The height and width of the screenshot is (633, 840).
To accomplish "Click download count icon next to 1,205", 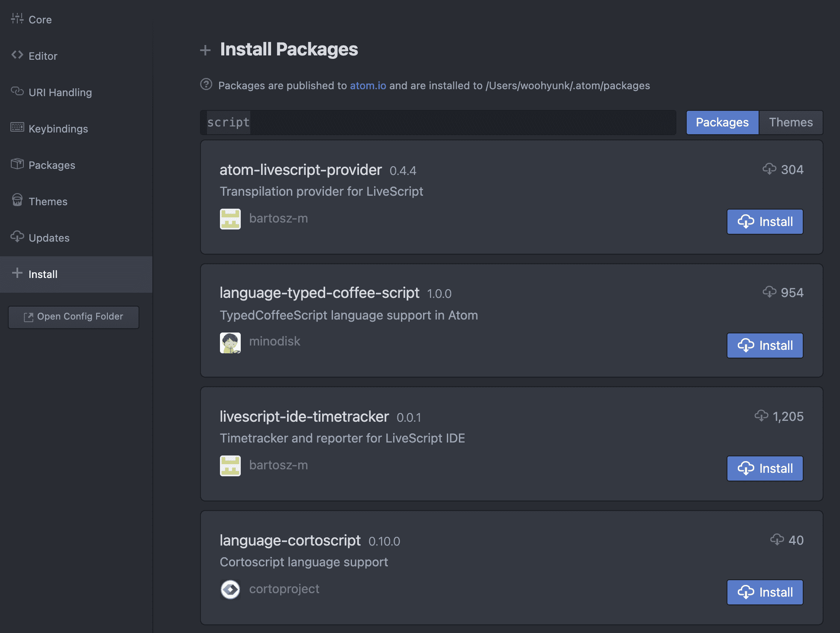I will [x=761, y=416].
